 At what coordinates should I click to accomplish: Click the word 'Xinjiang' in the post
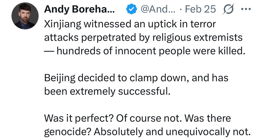[x=63, y=24]
